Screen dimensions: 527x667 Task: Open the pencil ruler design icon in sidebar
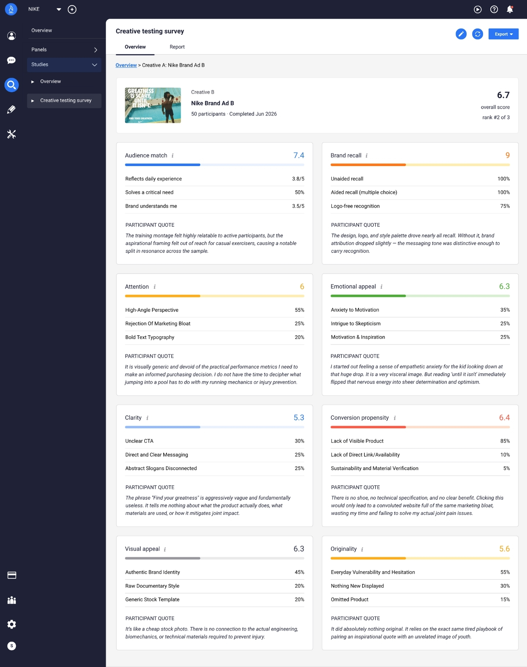(x=11, y=109)
